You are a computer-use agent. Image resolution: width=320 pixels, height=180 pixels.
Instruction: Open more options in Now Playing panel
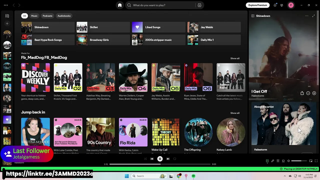(307, 16)
